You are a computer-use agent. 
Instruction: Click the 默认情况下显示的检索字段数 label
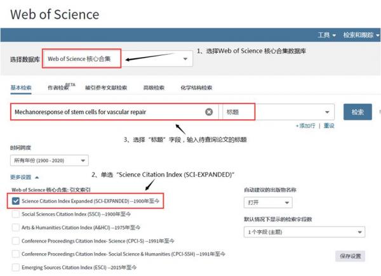click(x=278, y=219)
